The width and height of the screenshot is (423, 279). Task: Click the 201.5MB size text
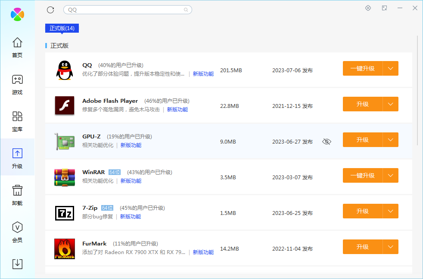(x=231, y=71)
